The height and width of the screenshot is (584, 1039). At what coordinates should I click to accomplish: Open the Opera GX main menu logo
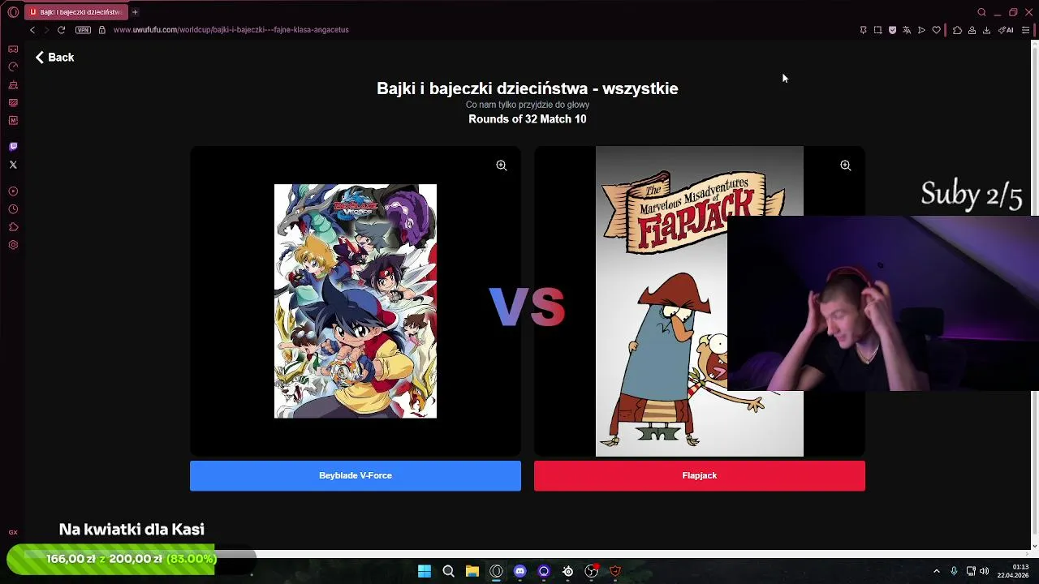tap(13, 12)
